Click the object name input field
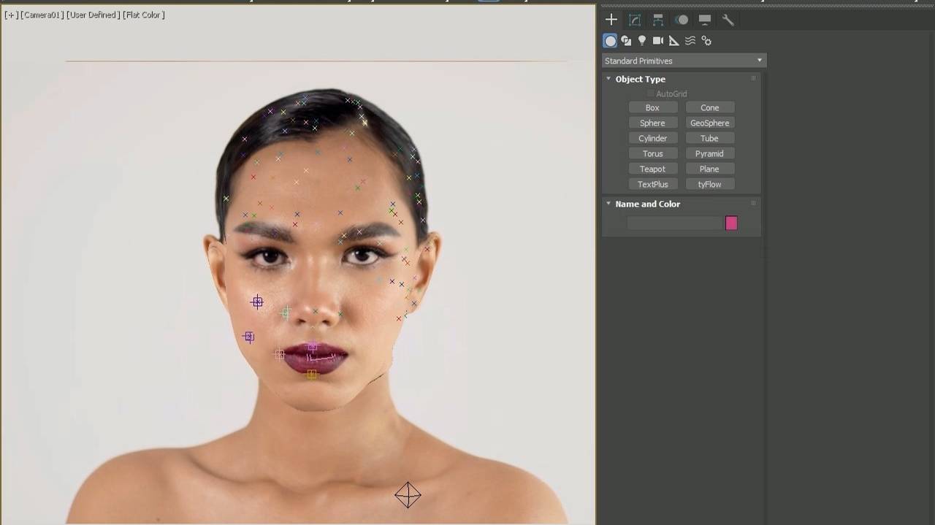935x525 pixels. tap(674, 223)
